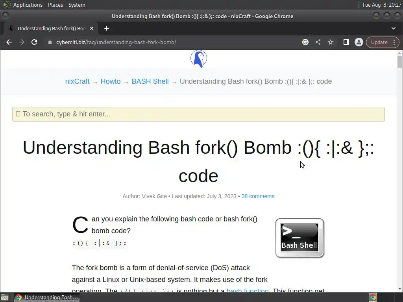
Task: Expand the tab search dropdown arrow
Action: pos(394,28)
